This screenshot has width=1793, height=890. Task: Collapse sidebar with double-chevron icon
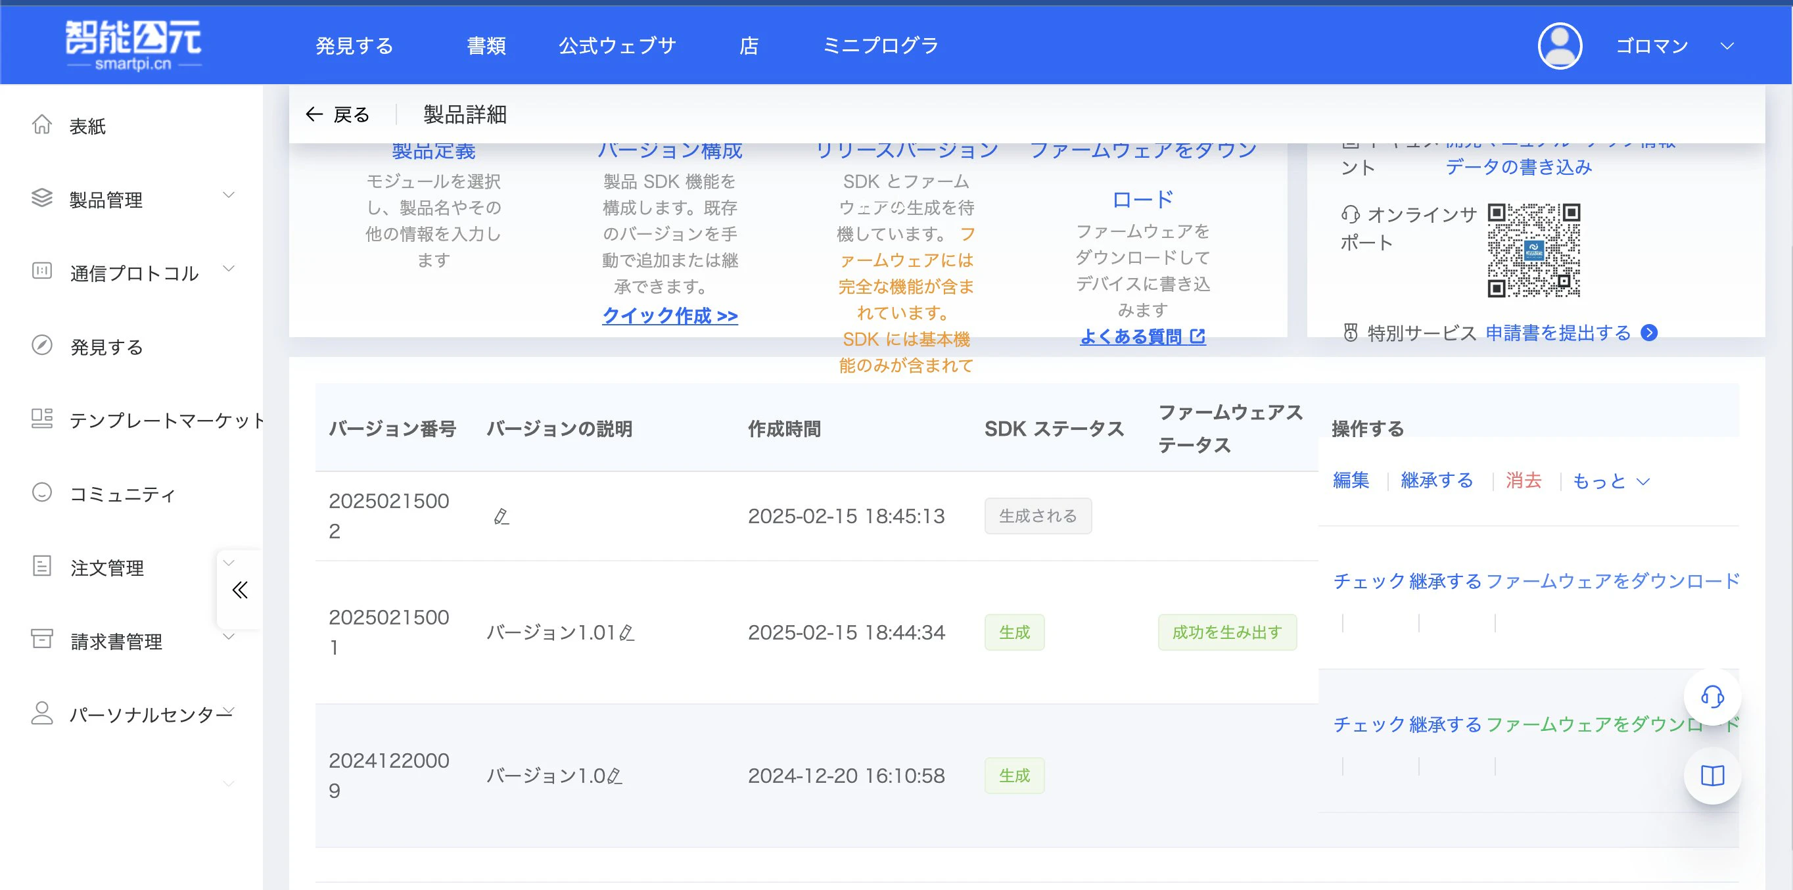click(239, 590)
